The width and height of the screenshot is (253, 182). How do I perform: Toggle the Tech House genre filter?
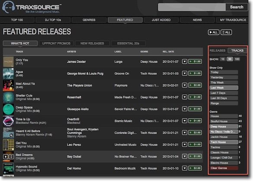(224, 142)
